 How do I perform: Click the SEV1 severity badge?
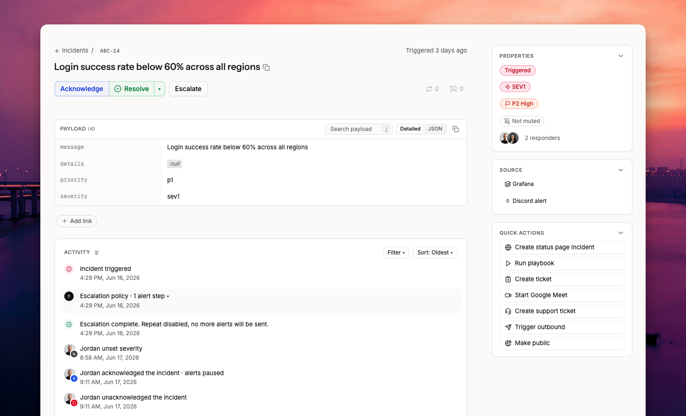[x=515, y=87]
